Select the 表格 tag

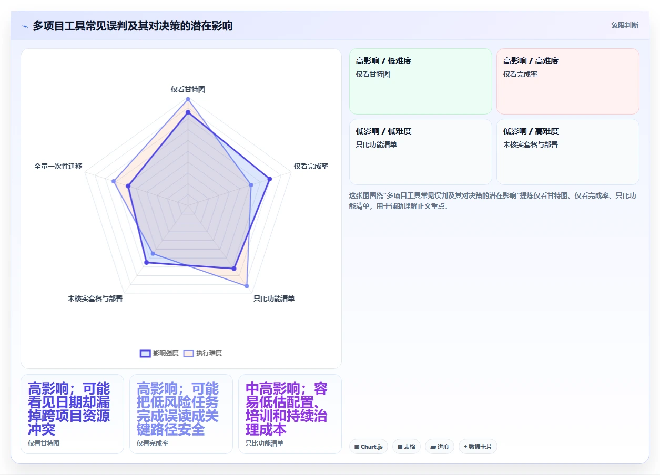407,447
